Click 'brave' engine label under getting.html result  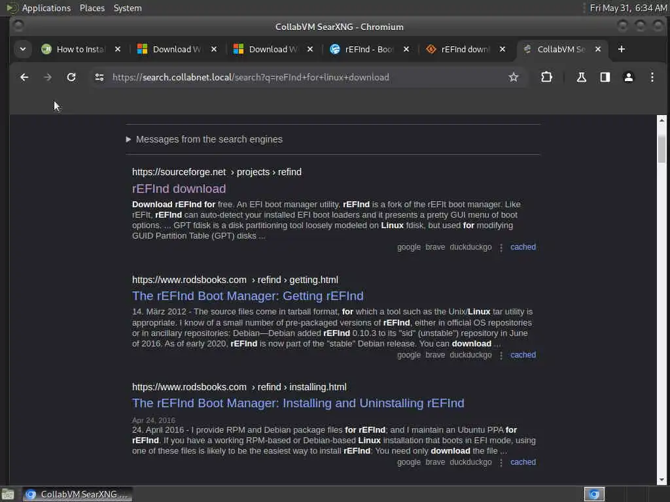click(435, 355)
